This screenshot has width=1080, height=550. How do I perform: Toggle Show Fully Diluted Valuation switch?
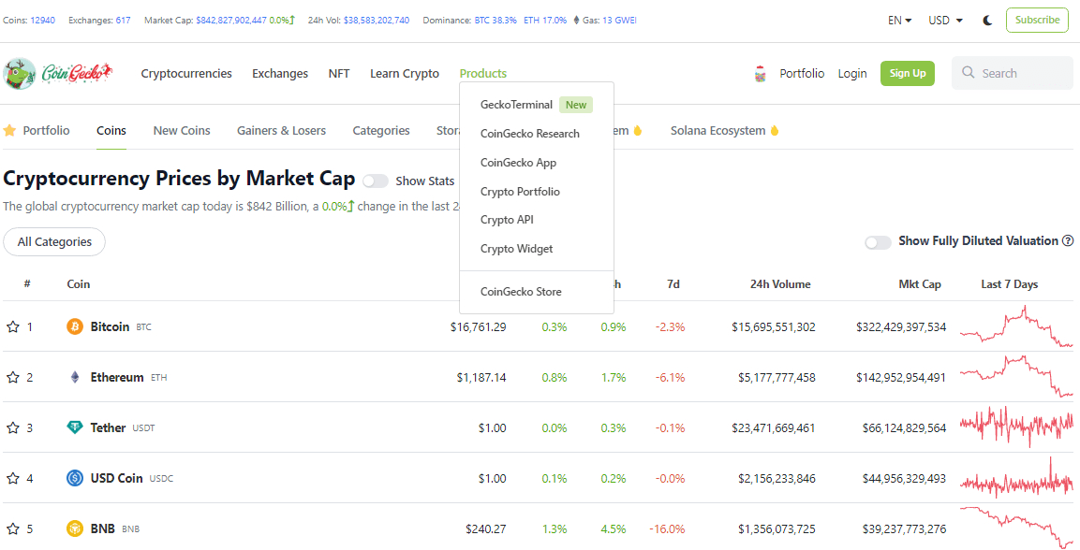(879, 242)
